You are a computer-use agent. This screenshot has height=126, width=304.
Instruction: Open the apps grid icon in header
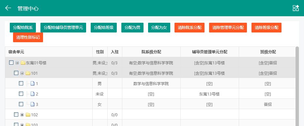pos(296,8)
